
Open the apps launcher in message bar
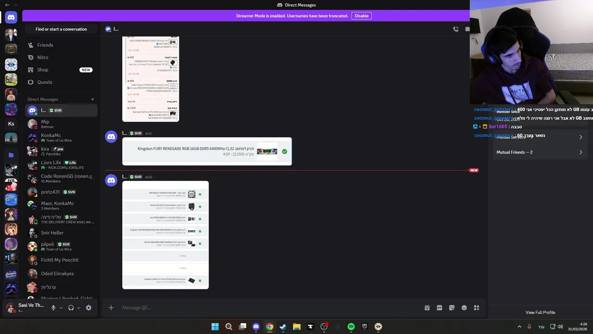pyautogui.click(x=476, y=308)
